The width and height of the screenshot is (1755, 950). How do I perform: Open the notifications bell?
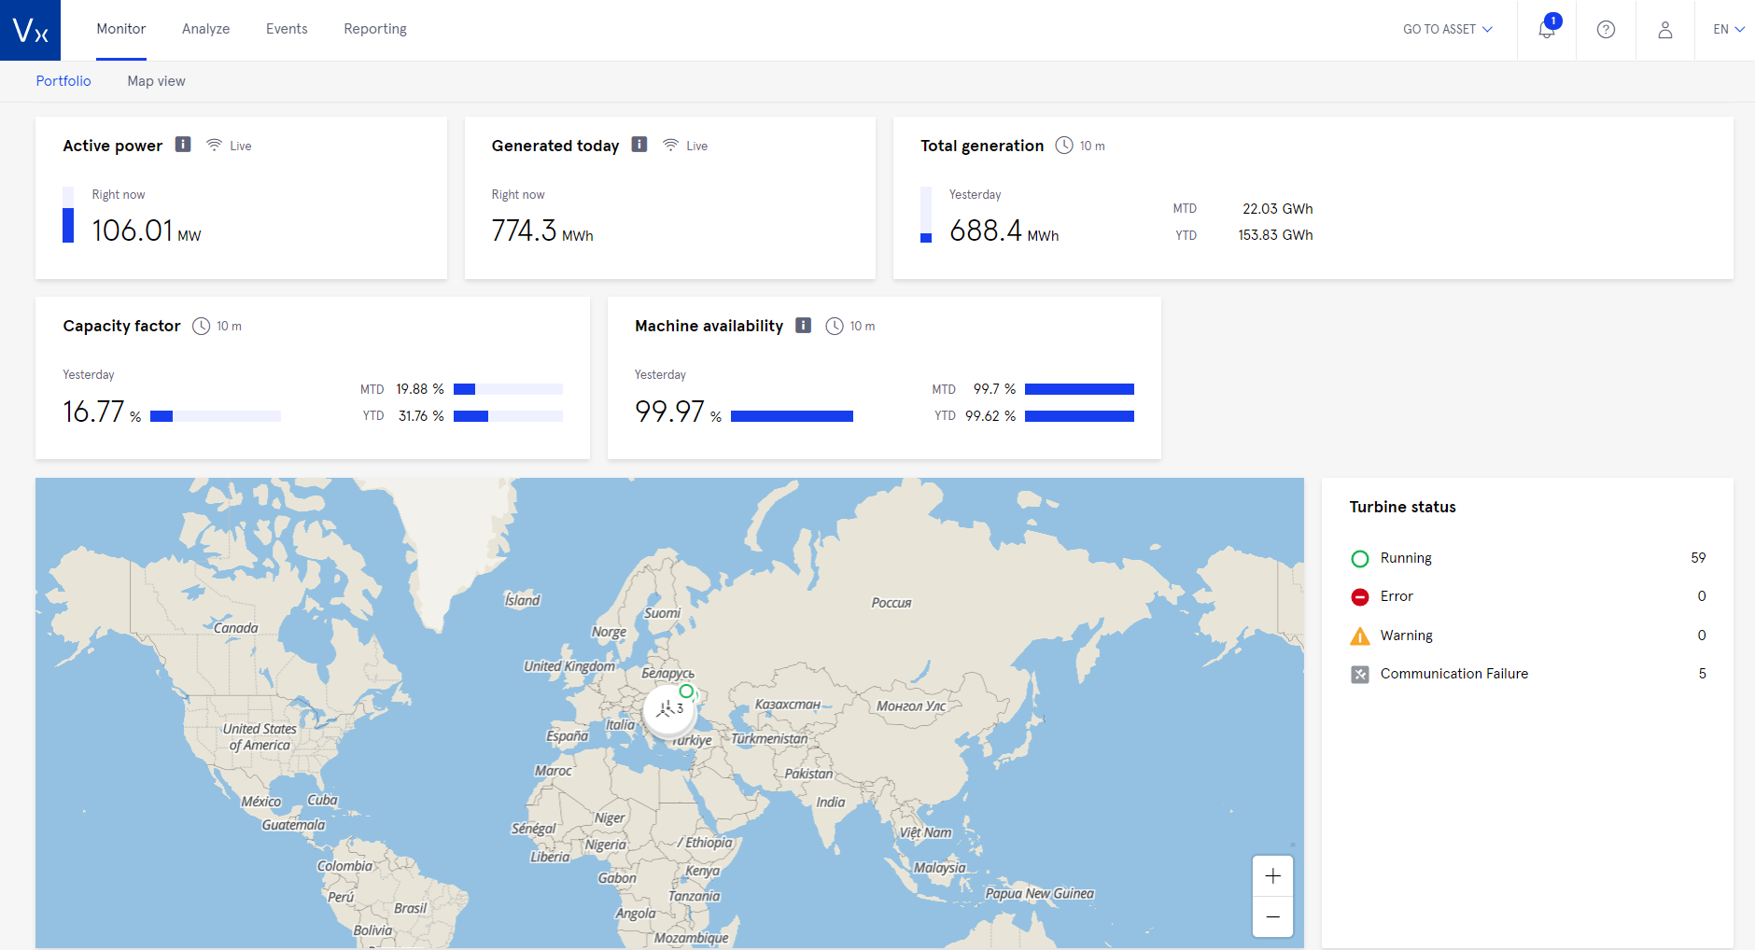[1547, 29]
